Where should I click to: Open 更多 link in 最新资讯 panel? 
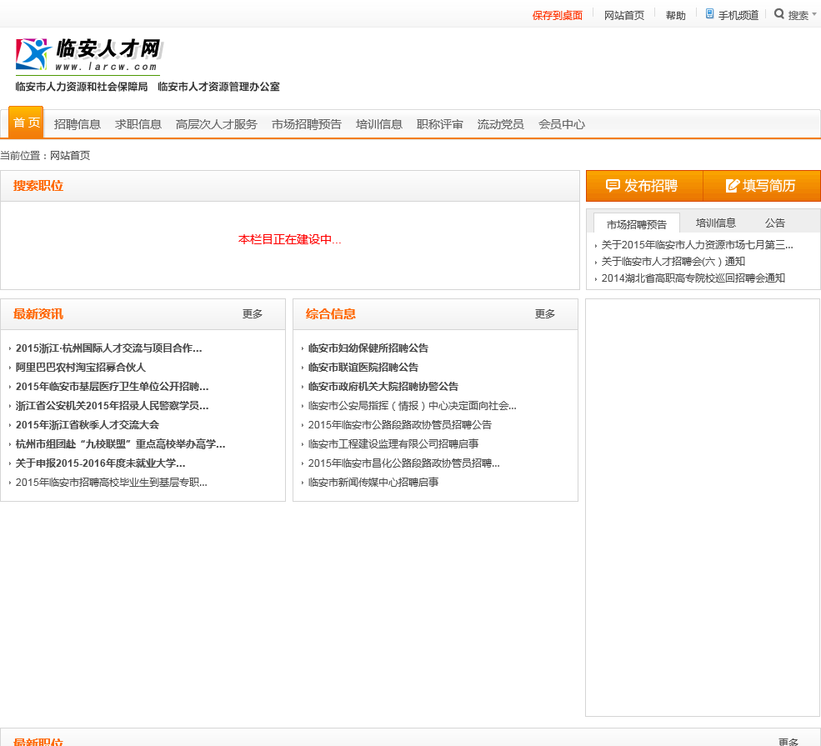click(253, 314)
